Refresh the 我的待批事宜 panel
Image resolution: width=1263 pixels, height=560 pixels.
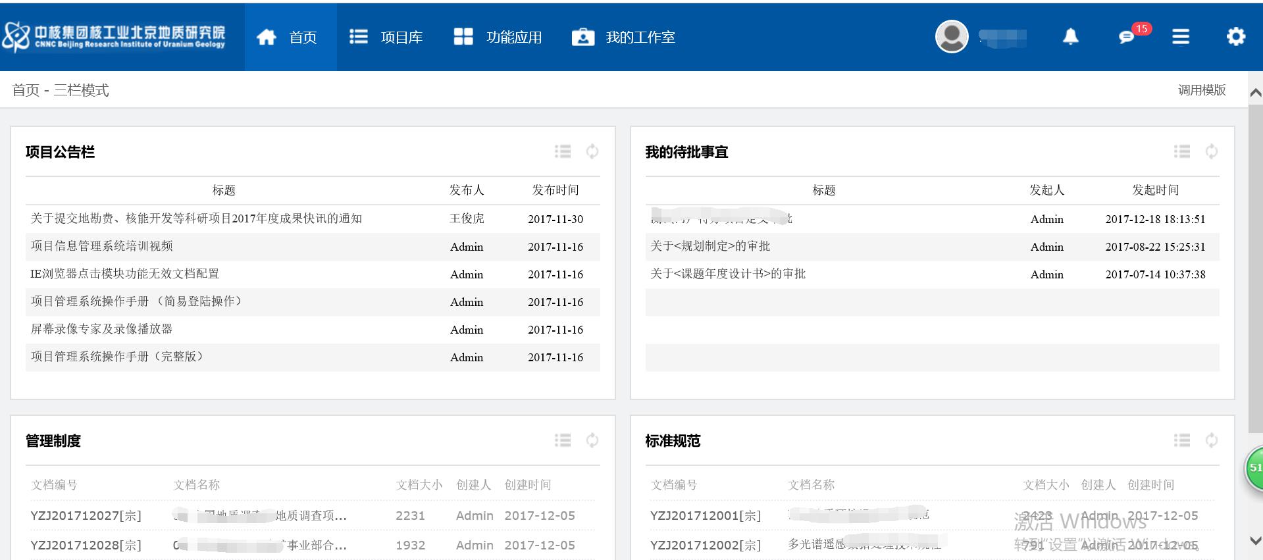click(x=1211, y=152)
